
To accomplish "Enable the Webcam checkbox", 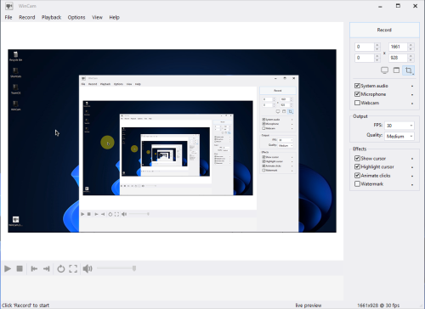I will pyautogui.click(x=357, y=103).
